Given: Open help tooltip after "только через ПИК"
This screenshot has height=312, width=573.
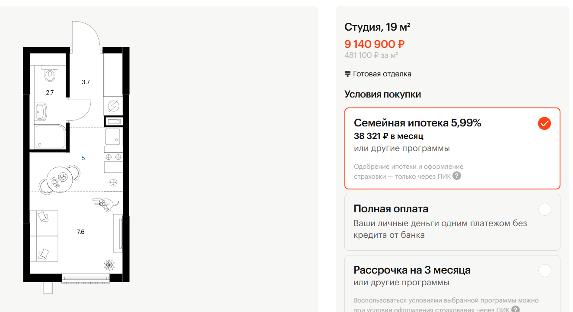Looking at the screenshot, I should 457,176.
